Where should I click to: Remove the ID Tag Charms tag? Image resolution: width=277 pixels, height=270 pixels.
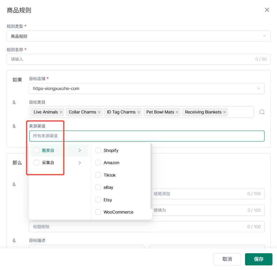139,112
